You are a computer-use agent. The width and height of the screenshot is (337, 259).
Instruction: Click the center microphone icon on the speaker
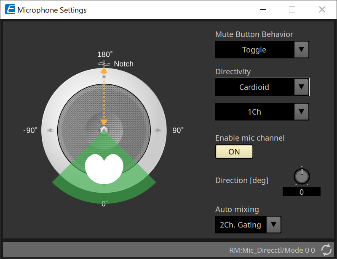[104, 129]
